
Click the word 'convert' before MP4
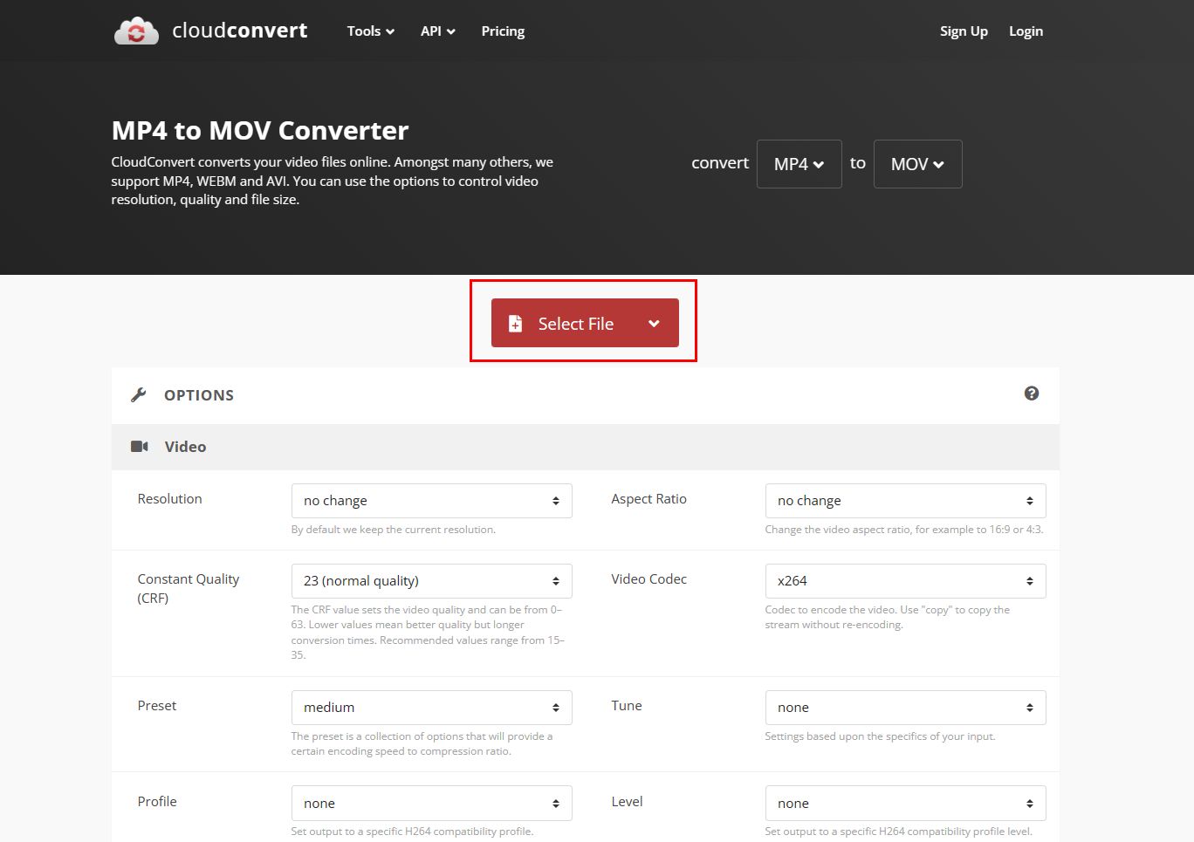720,163
